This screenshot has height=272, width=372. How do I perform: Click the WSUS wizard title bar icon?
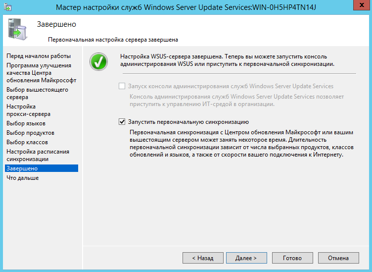[7, 7]
